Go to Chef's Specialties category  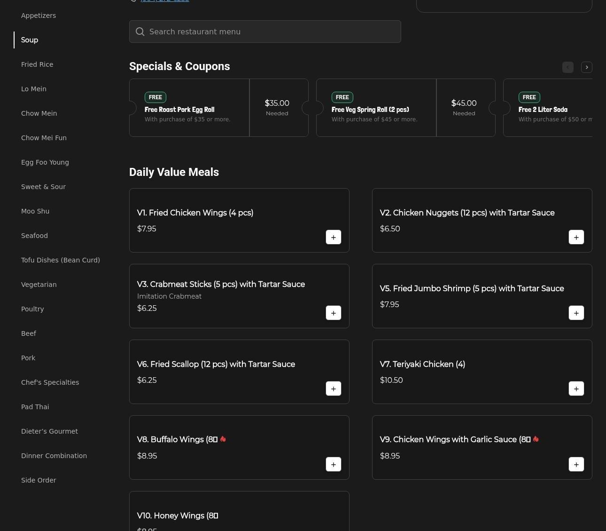(50, 382)
